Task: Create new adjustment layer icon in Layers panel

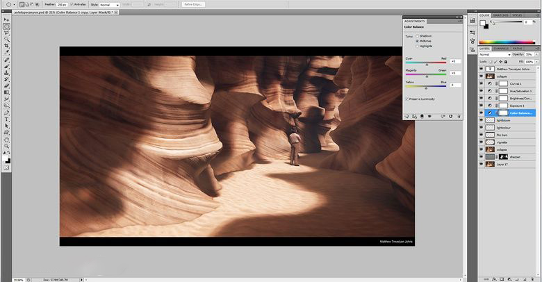Action: (x=509, y=279)
